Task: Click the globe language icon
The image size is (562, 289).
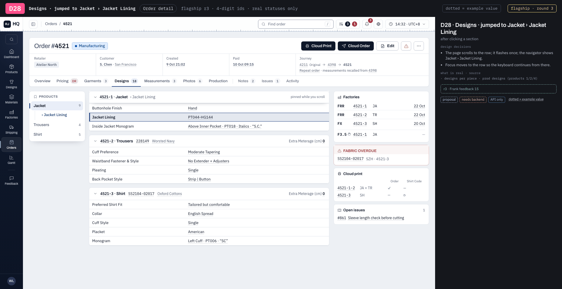Action: tap(378, 24)
